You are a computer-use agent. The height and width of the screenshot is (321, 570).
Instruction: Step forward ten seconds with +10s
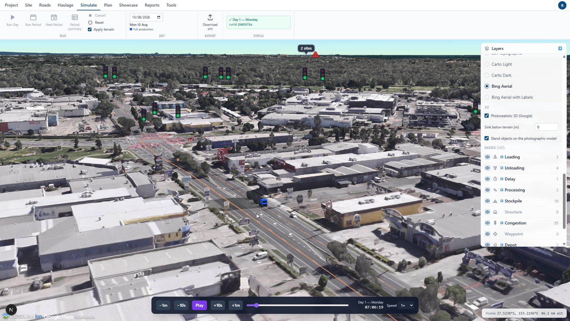(218, 305)
